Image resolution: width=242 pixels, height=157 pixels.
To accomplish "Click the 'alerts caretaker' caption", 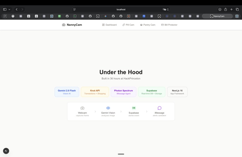I will coord(159,116).
